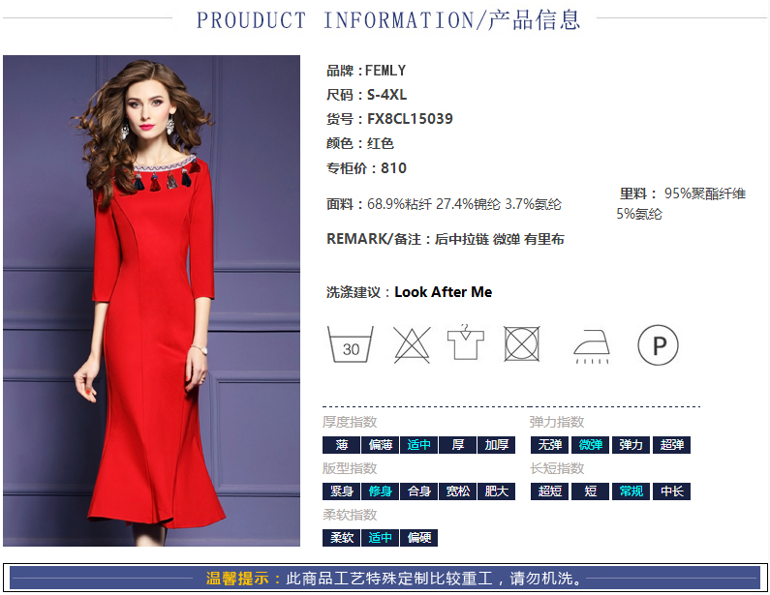770x595 pixels.
Task: Click the '柔软指数' heading
Action: click(x=350, y=515)
